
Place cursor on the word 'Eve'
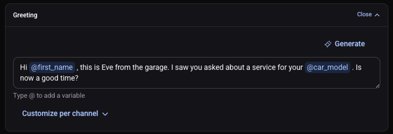[107, 67]
